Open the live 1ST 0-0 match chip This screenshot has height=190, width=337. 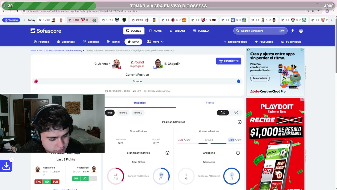pyautogui.click(x=82, y=20)
